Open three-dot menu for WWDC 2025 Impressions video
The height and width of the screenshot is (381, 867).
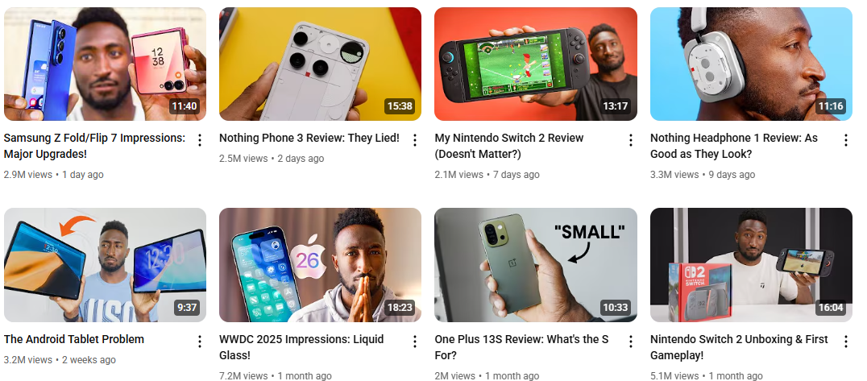(x=415, y=342)
